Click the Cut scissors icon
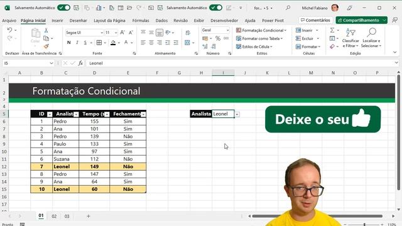 click(x=46, y=31)
